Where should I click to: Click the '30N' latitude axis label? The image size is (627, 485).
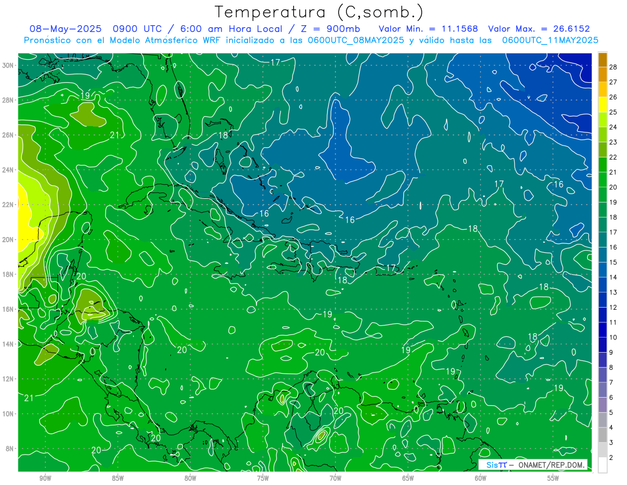pyautogui.click(x=8, y=65)
